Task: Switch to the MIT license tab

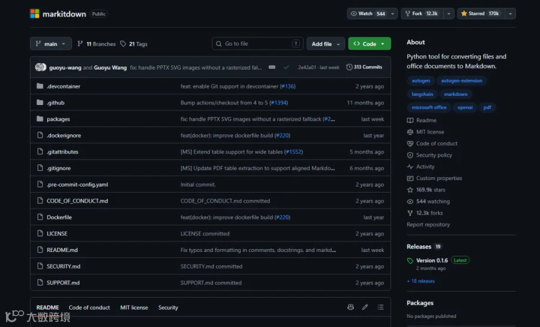Action: click(134, 307)
